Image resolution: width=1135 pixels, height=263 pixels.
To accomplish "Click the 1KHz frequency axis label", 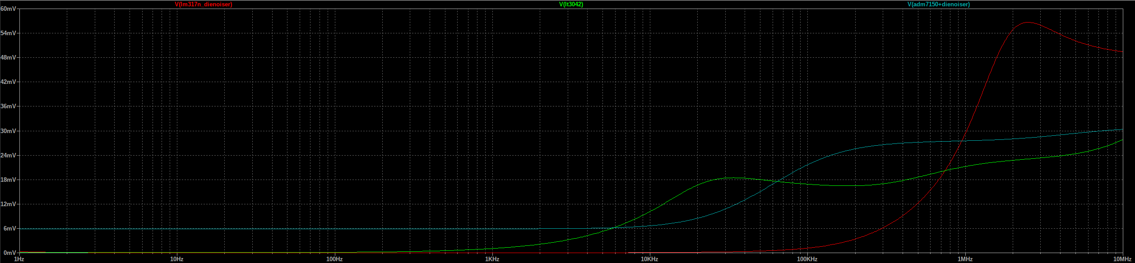I will [492, 259].
